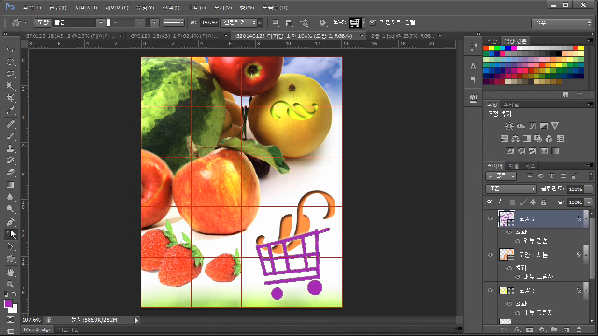Open the Character panel icon
This screenshot has width=598, height=336.
pyautogui.click(x=474, y=66)
